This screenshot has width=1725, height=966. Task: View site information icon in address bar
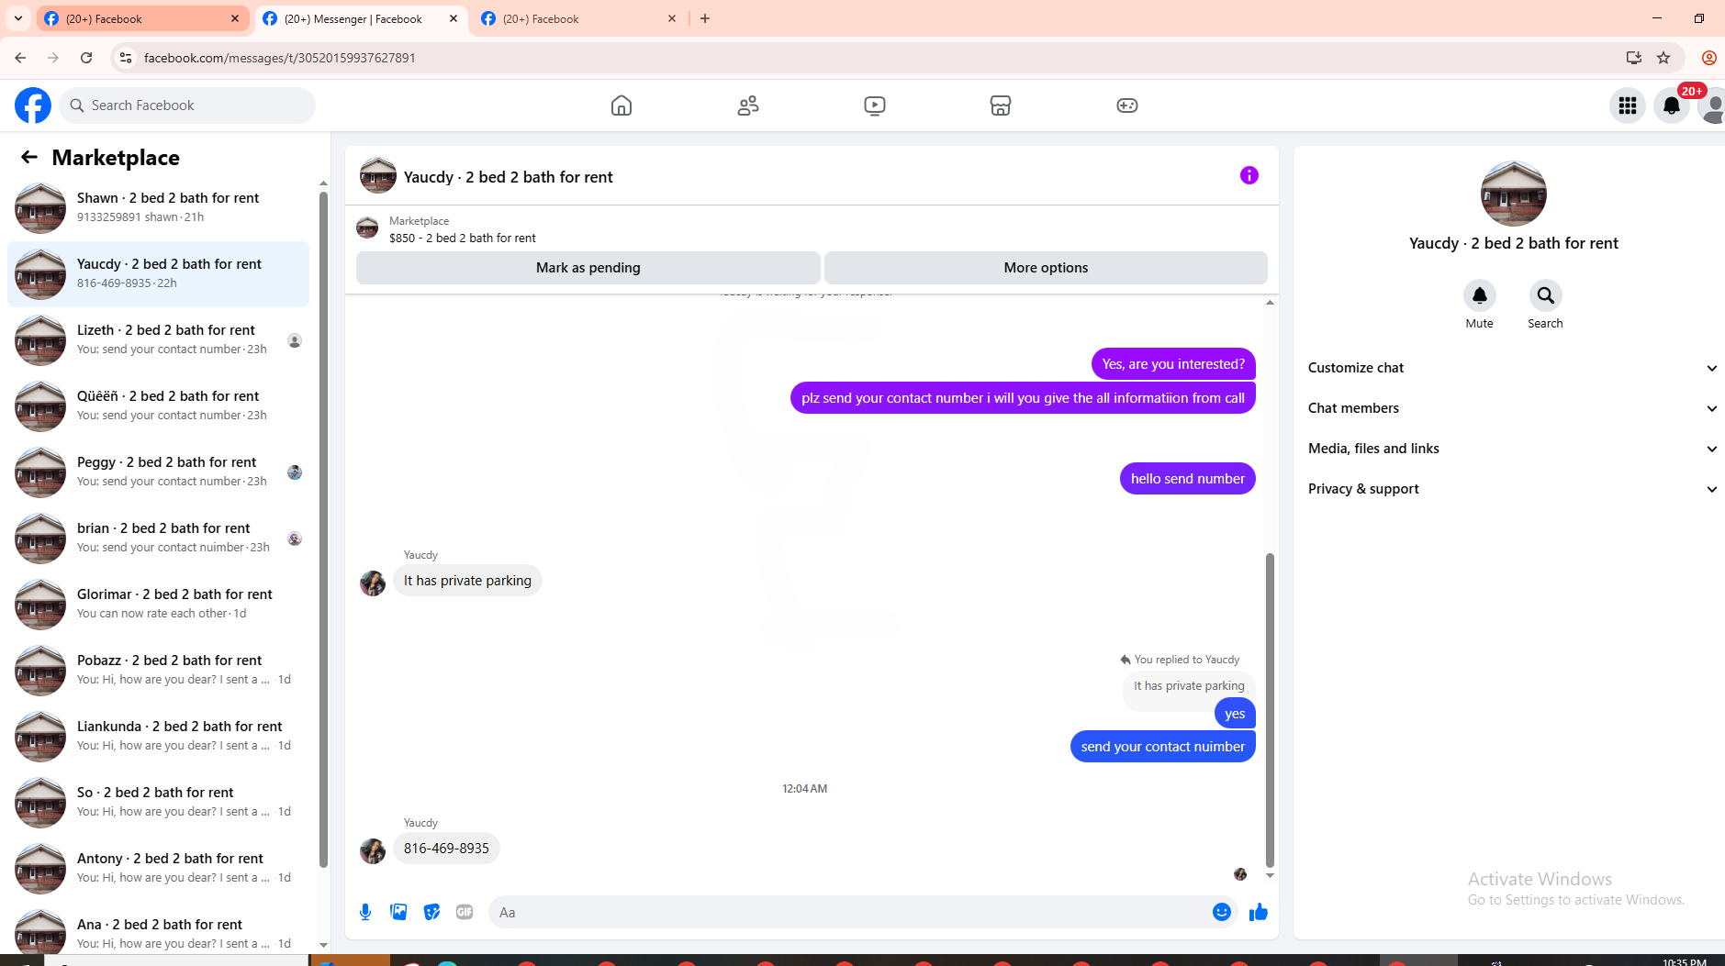[126, 58]
